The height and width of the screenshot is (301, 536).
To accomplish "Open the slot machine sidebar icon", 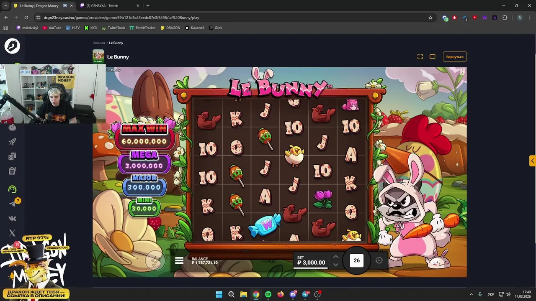I will 12,171.
